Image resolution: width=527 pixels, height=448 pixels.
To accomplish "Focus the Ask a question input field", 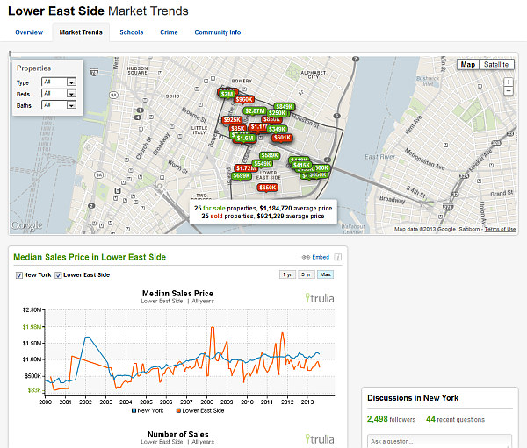I will point(440,441).
